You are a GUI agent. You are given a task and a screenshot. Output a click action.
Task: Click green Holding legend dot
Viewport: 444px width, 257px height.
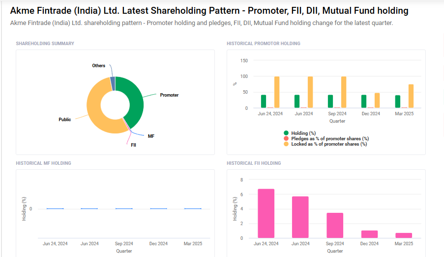[286, 133]
